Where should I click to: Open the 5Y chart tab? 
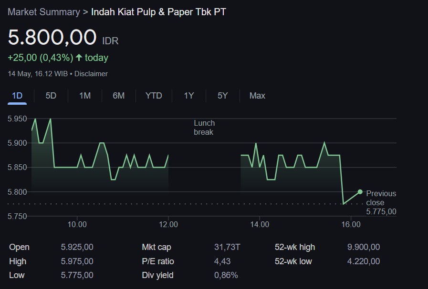(x=222, y=96)
